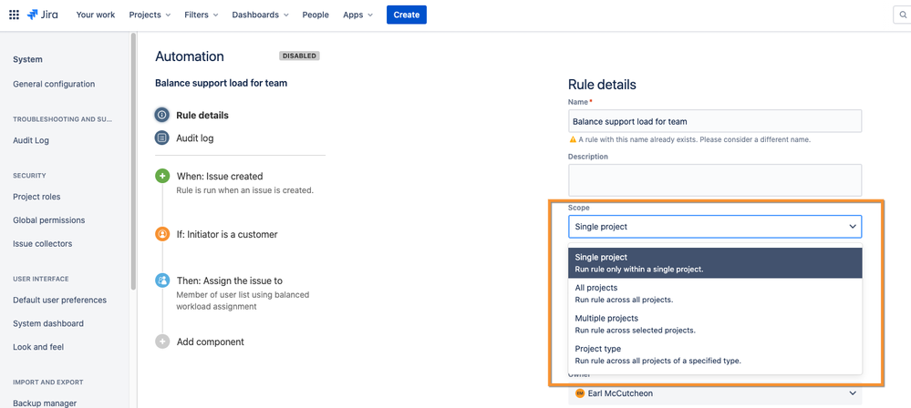
Task: Click the Rule details info icon
Action: pos(162,115)
